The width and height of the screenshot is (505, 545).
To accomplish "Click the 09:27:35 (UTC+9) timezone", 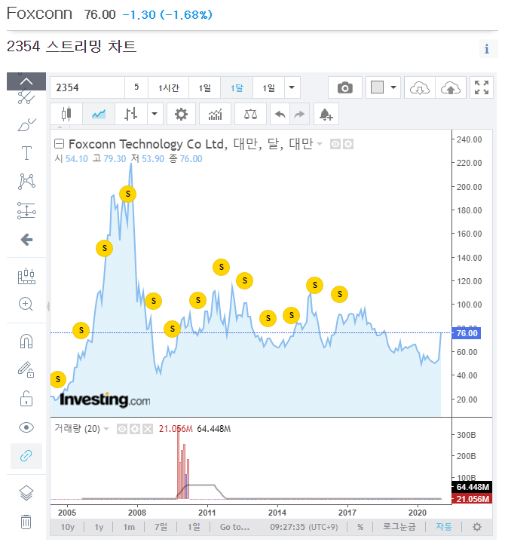I will (x=304, y=527).
